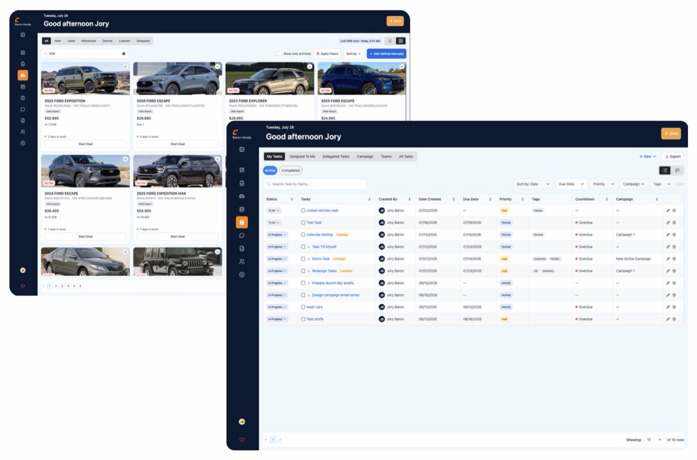
Task: Select the Active filter pill
Action: pos(270,170)
